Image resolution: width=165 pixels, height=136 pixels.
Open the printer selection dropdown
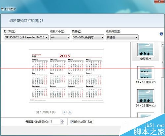[26, 37]
